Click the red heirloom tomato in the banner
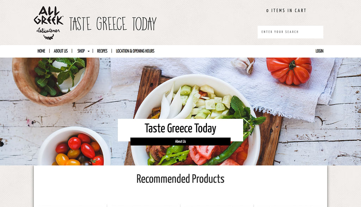 click(289, 71)
